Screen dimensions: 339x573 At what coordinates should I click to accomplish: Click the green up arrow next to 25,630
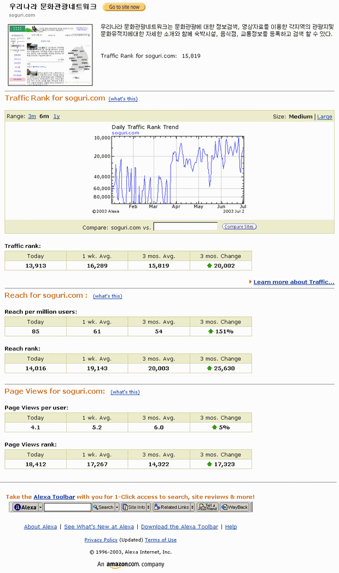(x=209, y=368)
